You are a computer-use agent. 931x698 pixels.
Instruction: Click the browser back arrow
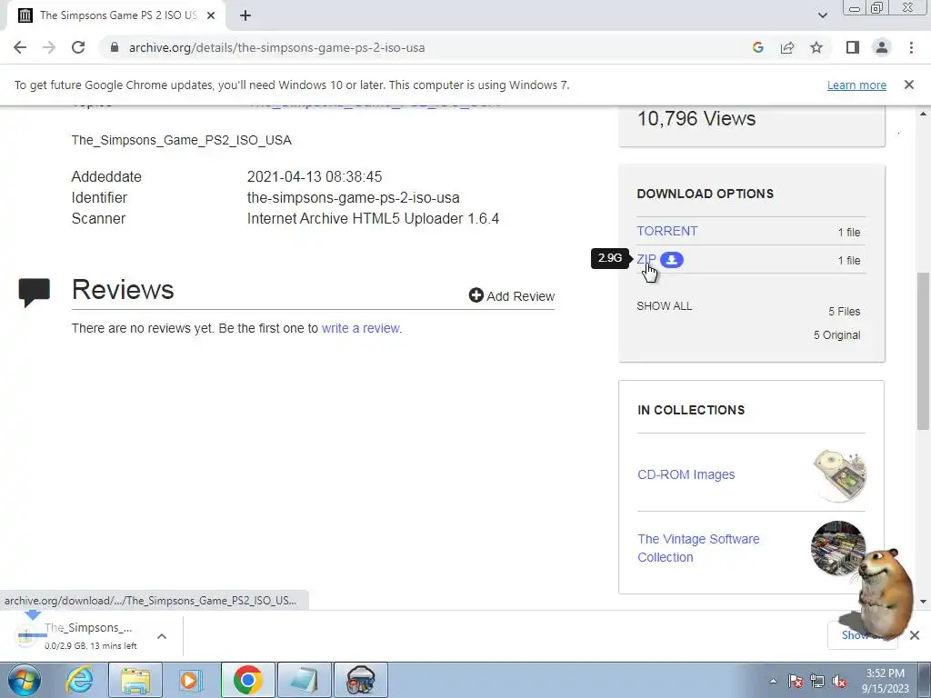click(20, 47)
